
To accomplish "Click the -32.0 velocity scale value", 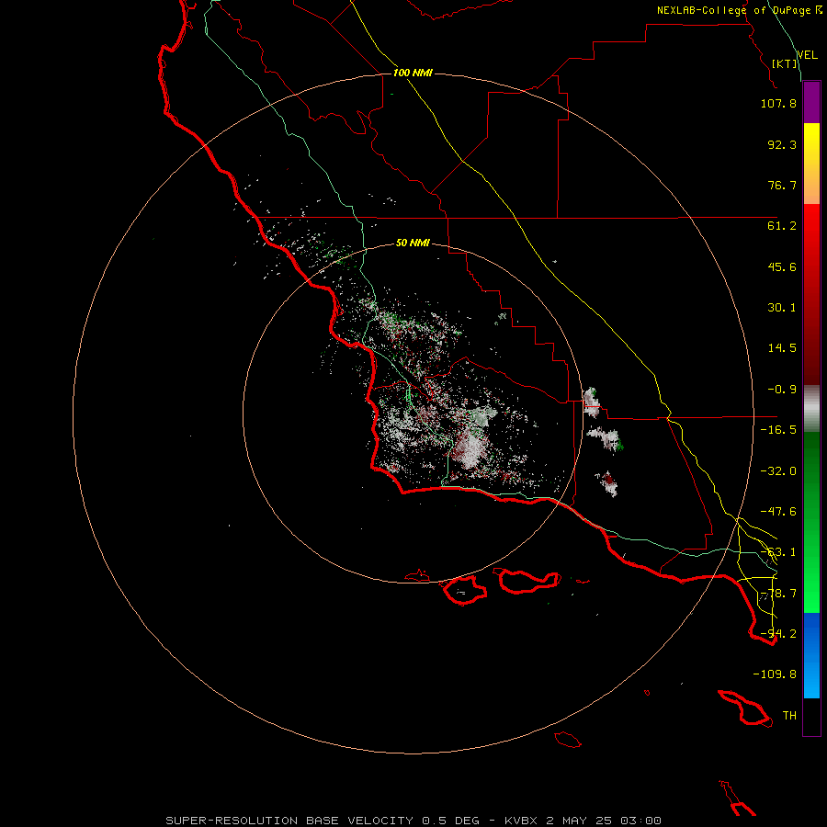I will pyautogui.click(x=778, y=471).
